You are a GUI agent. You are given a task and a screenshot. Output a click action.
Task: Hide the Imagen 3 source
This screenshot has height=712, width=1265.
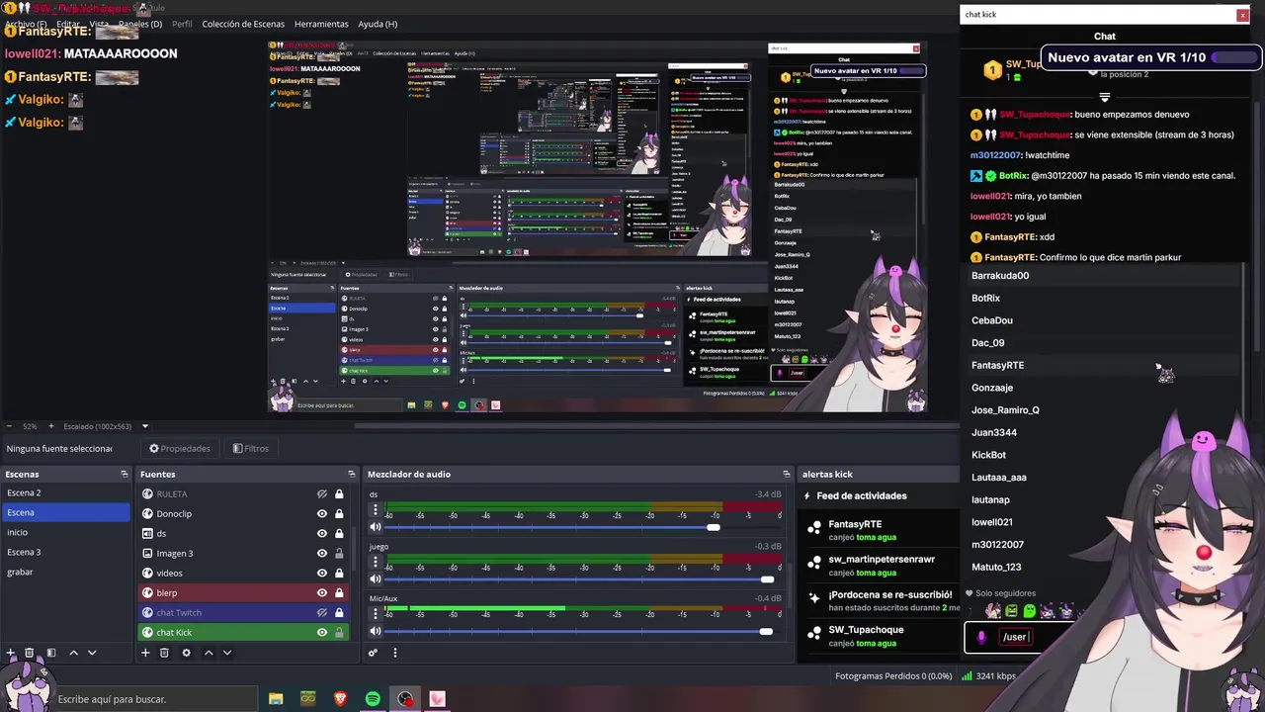click(322, 553)
